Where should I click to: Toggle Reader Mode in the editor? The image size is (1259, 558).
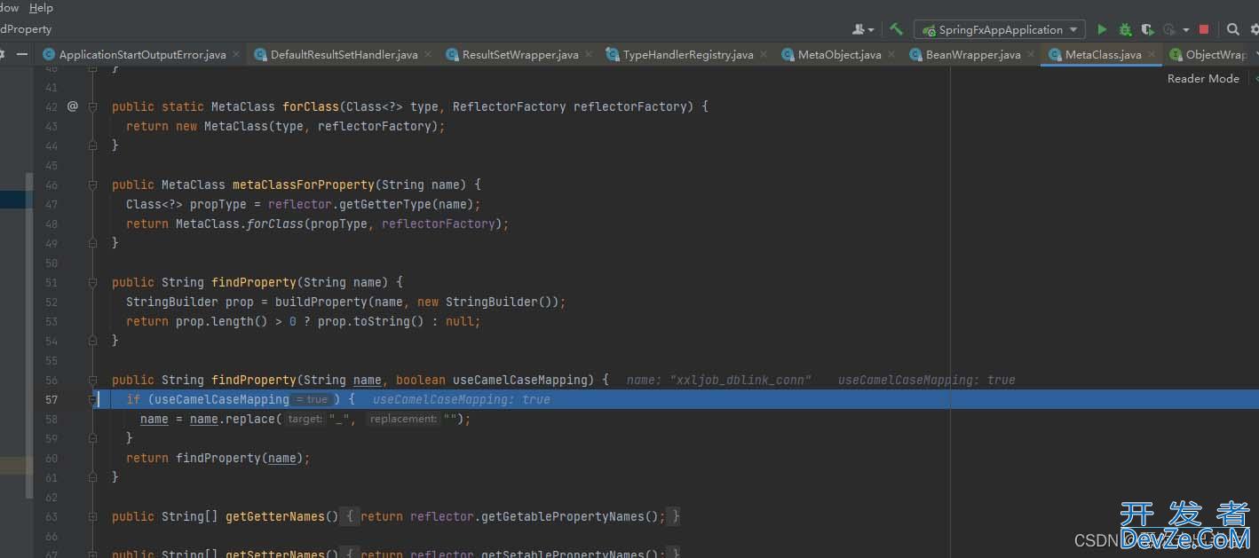pos(1203,78)
